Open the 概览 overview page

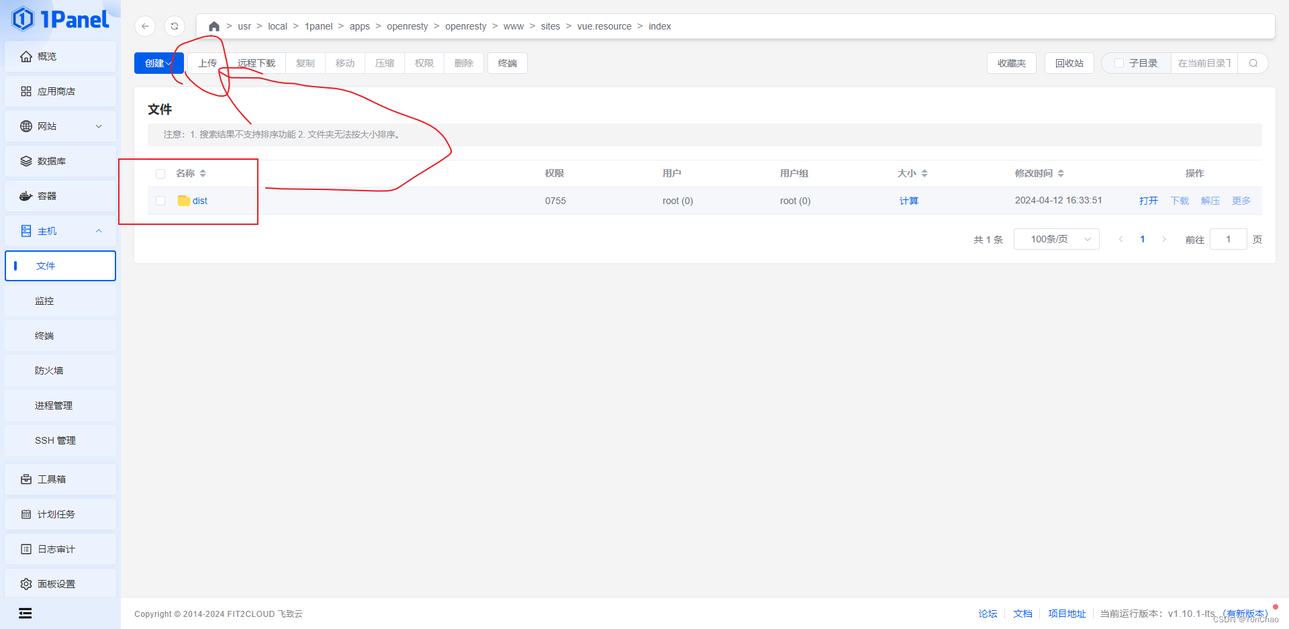tap(60, 56)
